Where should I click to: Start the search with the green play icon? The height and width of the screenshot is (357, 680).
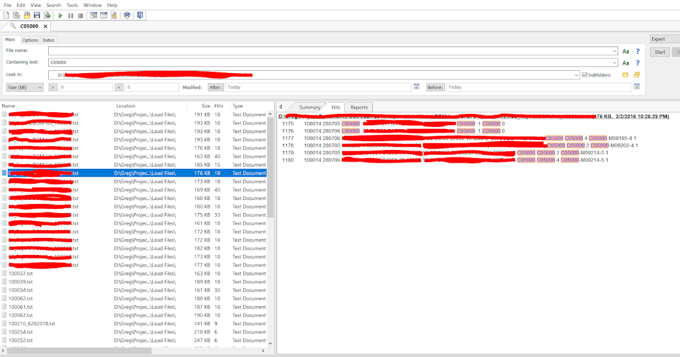tap(60, 15)
